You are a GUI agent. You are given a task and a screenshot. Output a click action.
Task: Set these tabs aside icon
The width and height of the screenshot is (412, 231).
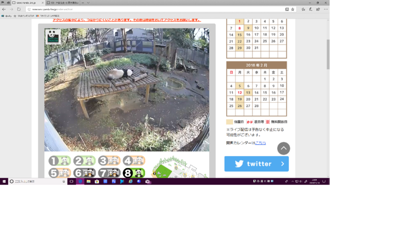(8, 3)
